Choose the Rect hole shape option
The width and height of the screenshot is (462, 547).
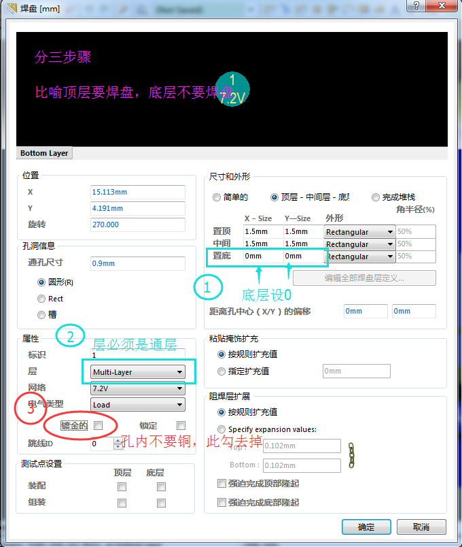[42, 299]
